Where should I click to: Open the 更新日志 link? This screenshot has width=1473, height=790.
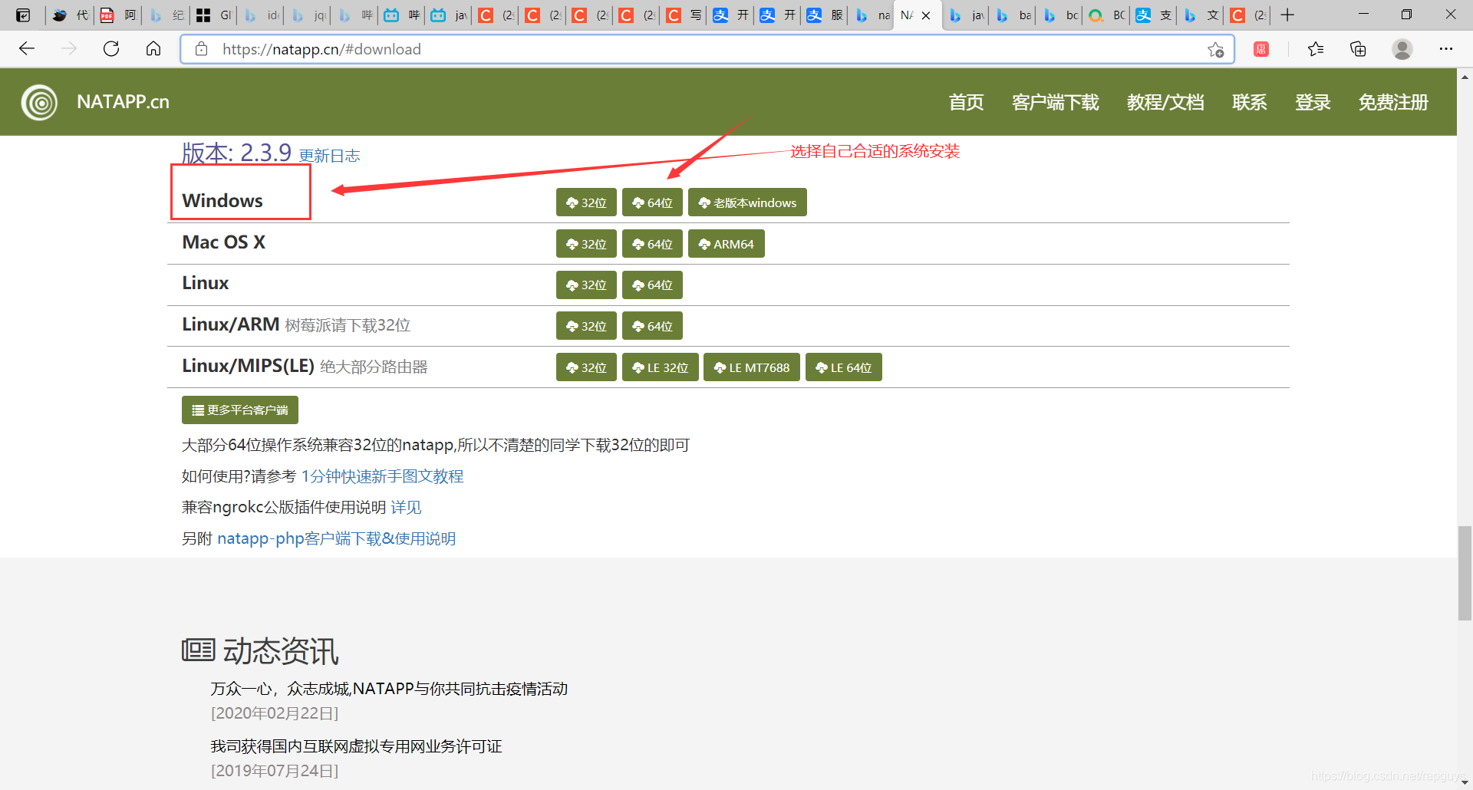(x=329, y=156)
